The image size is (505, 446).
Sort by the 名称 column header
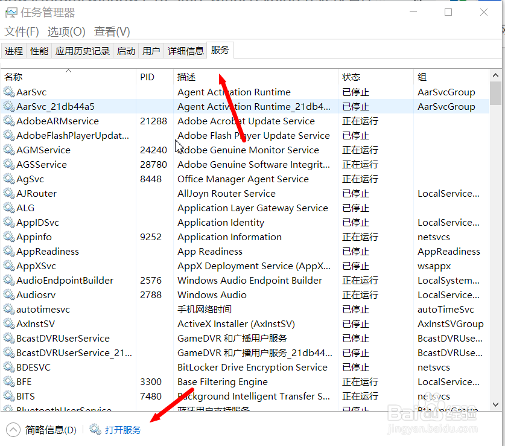[x=68, y=77]
